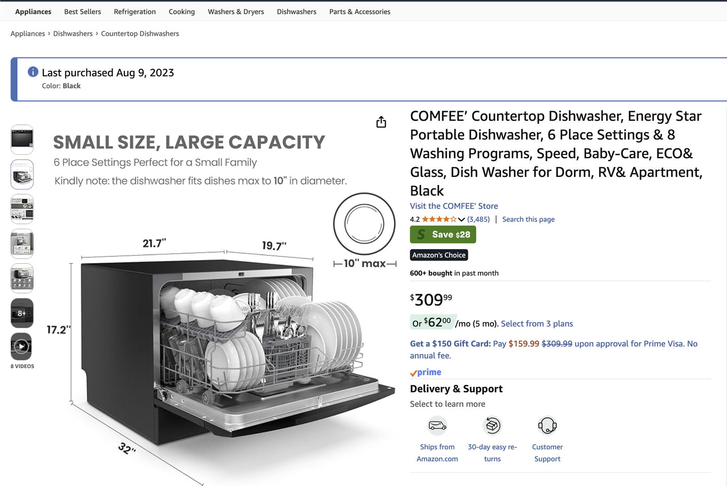Go to Washers & Dryers category
Viewport: 727px width, 486px height.
(236, 12)
